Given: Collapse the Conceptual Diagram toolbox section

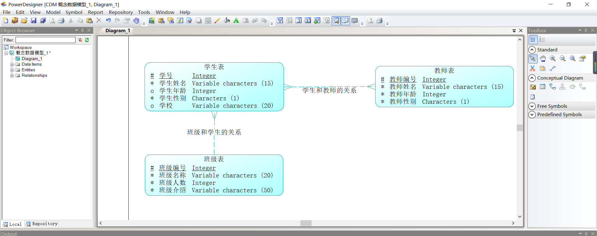Looking at the screenshot, I should (532, 78).
